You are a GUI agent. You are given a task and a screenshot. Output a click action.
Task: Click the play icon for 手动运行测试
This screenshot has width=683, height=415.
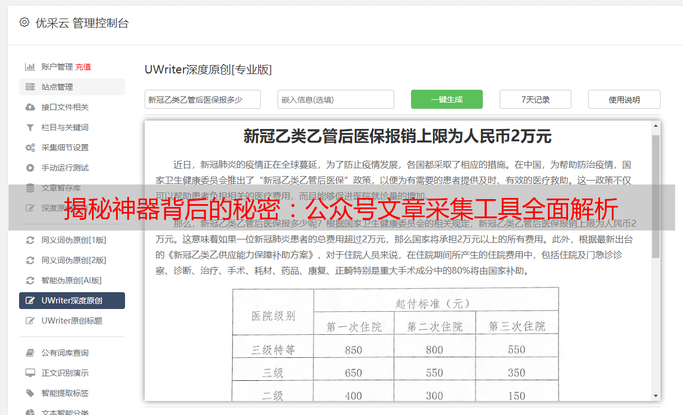click(x=30, y=168)
